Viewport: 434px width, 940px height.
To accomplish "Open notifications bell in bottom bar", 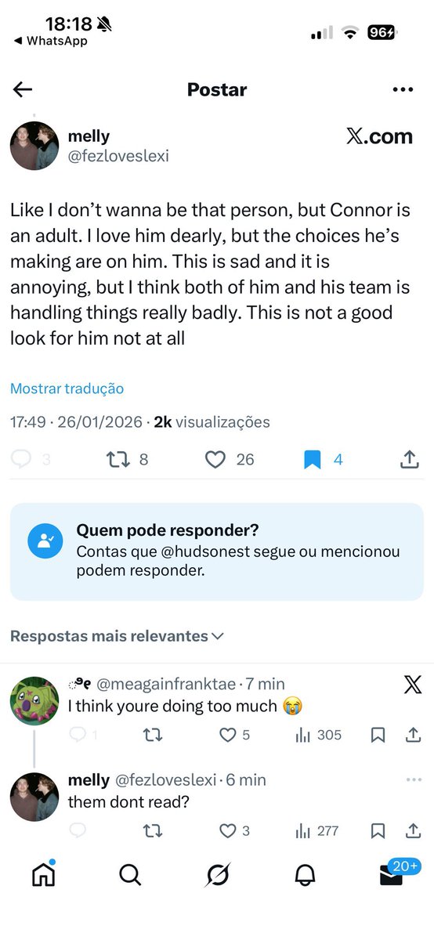I will tap(305, 874).
